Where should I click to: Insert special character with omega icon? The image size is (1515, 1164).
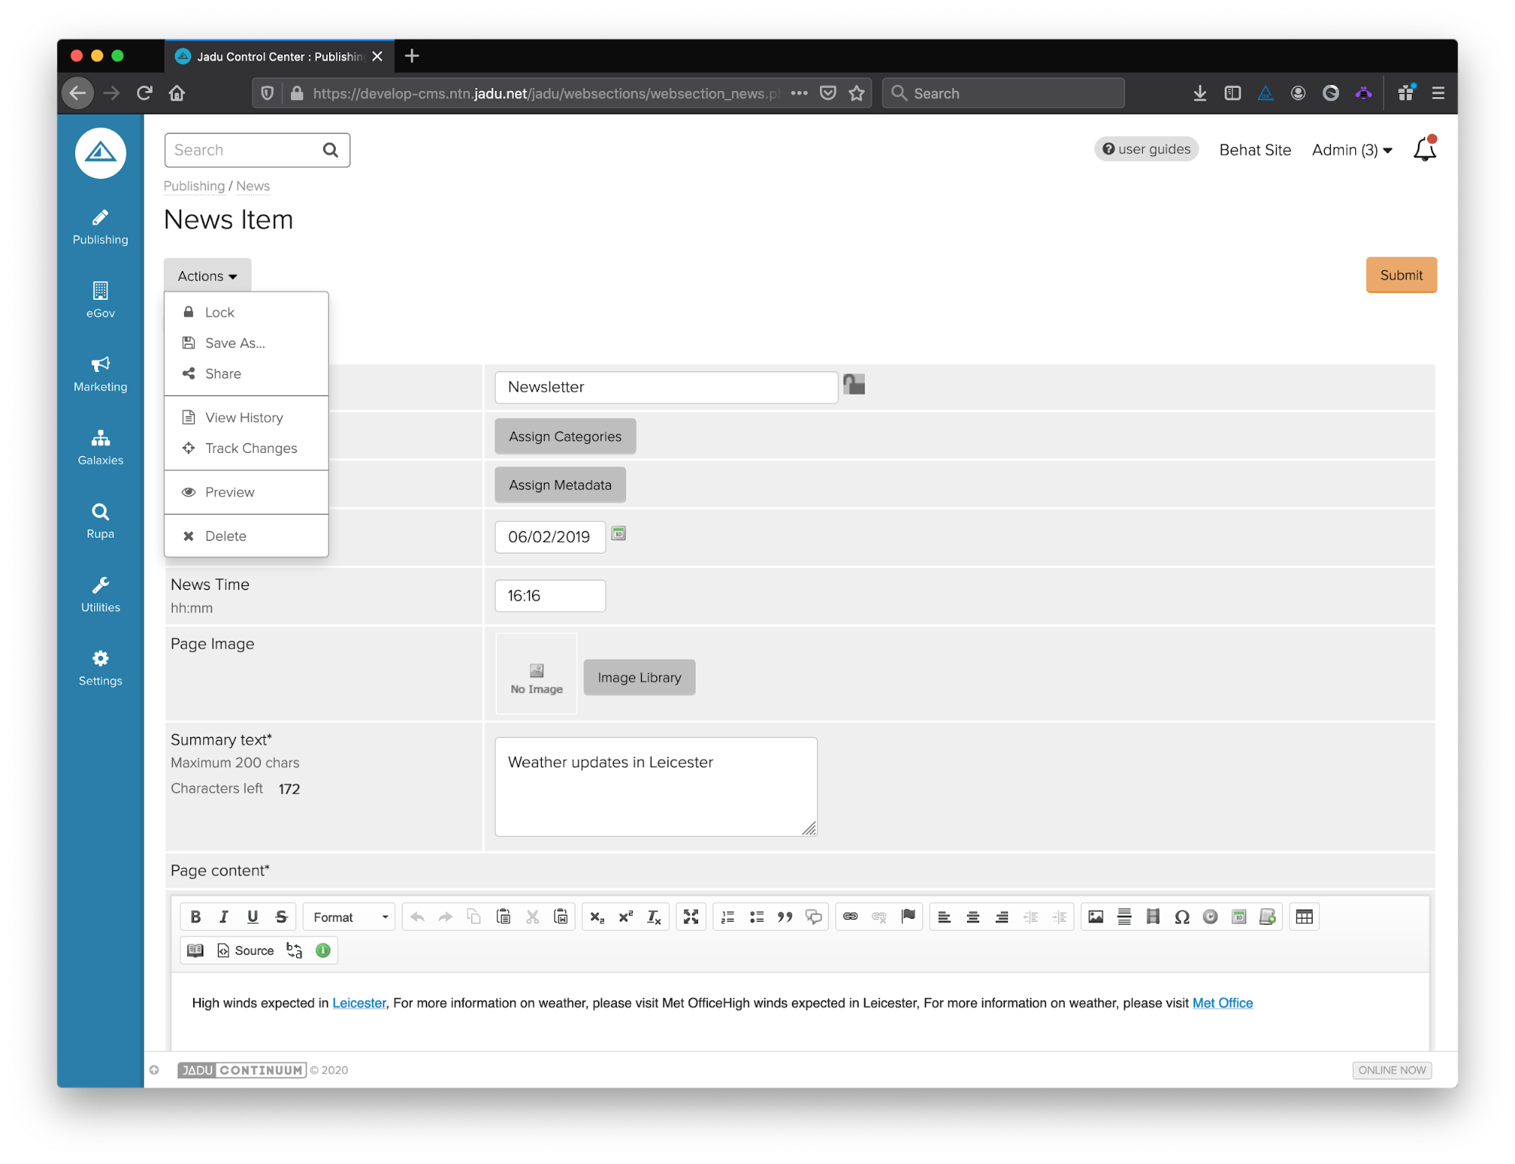[x=1182, y=917]
